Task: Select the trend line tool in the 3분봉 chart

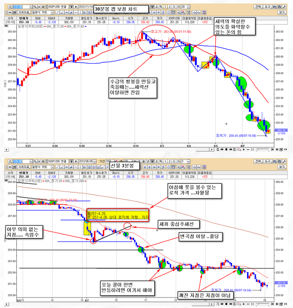Action: click(x=57, y=167)
